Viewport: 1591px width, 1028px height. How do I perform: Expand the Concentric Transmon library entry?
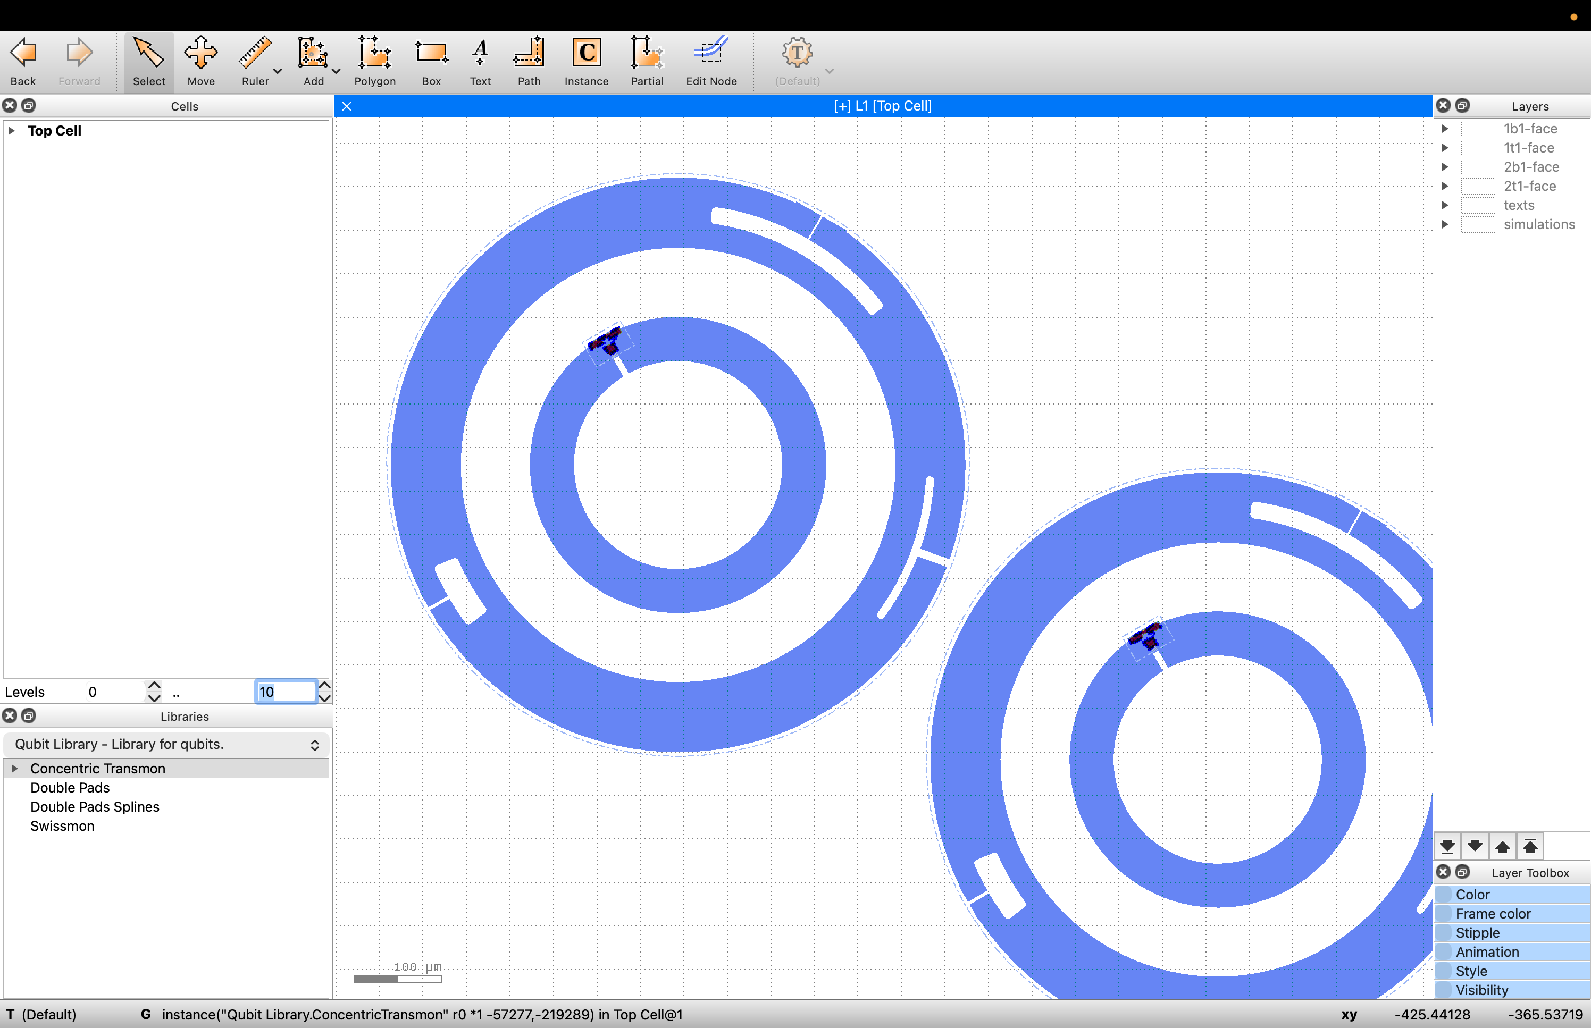[x=14, y=768]
